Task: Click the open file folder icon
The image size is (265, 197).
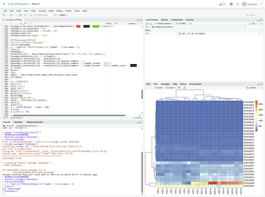Action: click(10, 15)
